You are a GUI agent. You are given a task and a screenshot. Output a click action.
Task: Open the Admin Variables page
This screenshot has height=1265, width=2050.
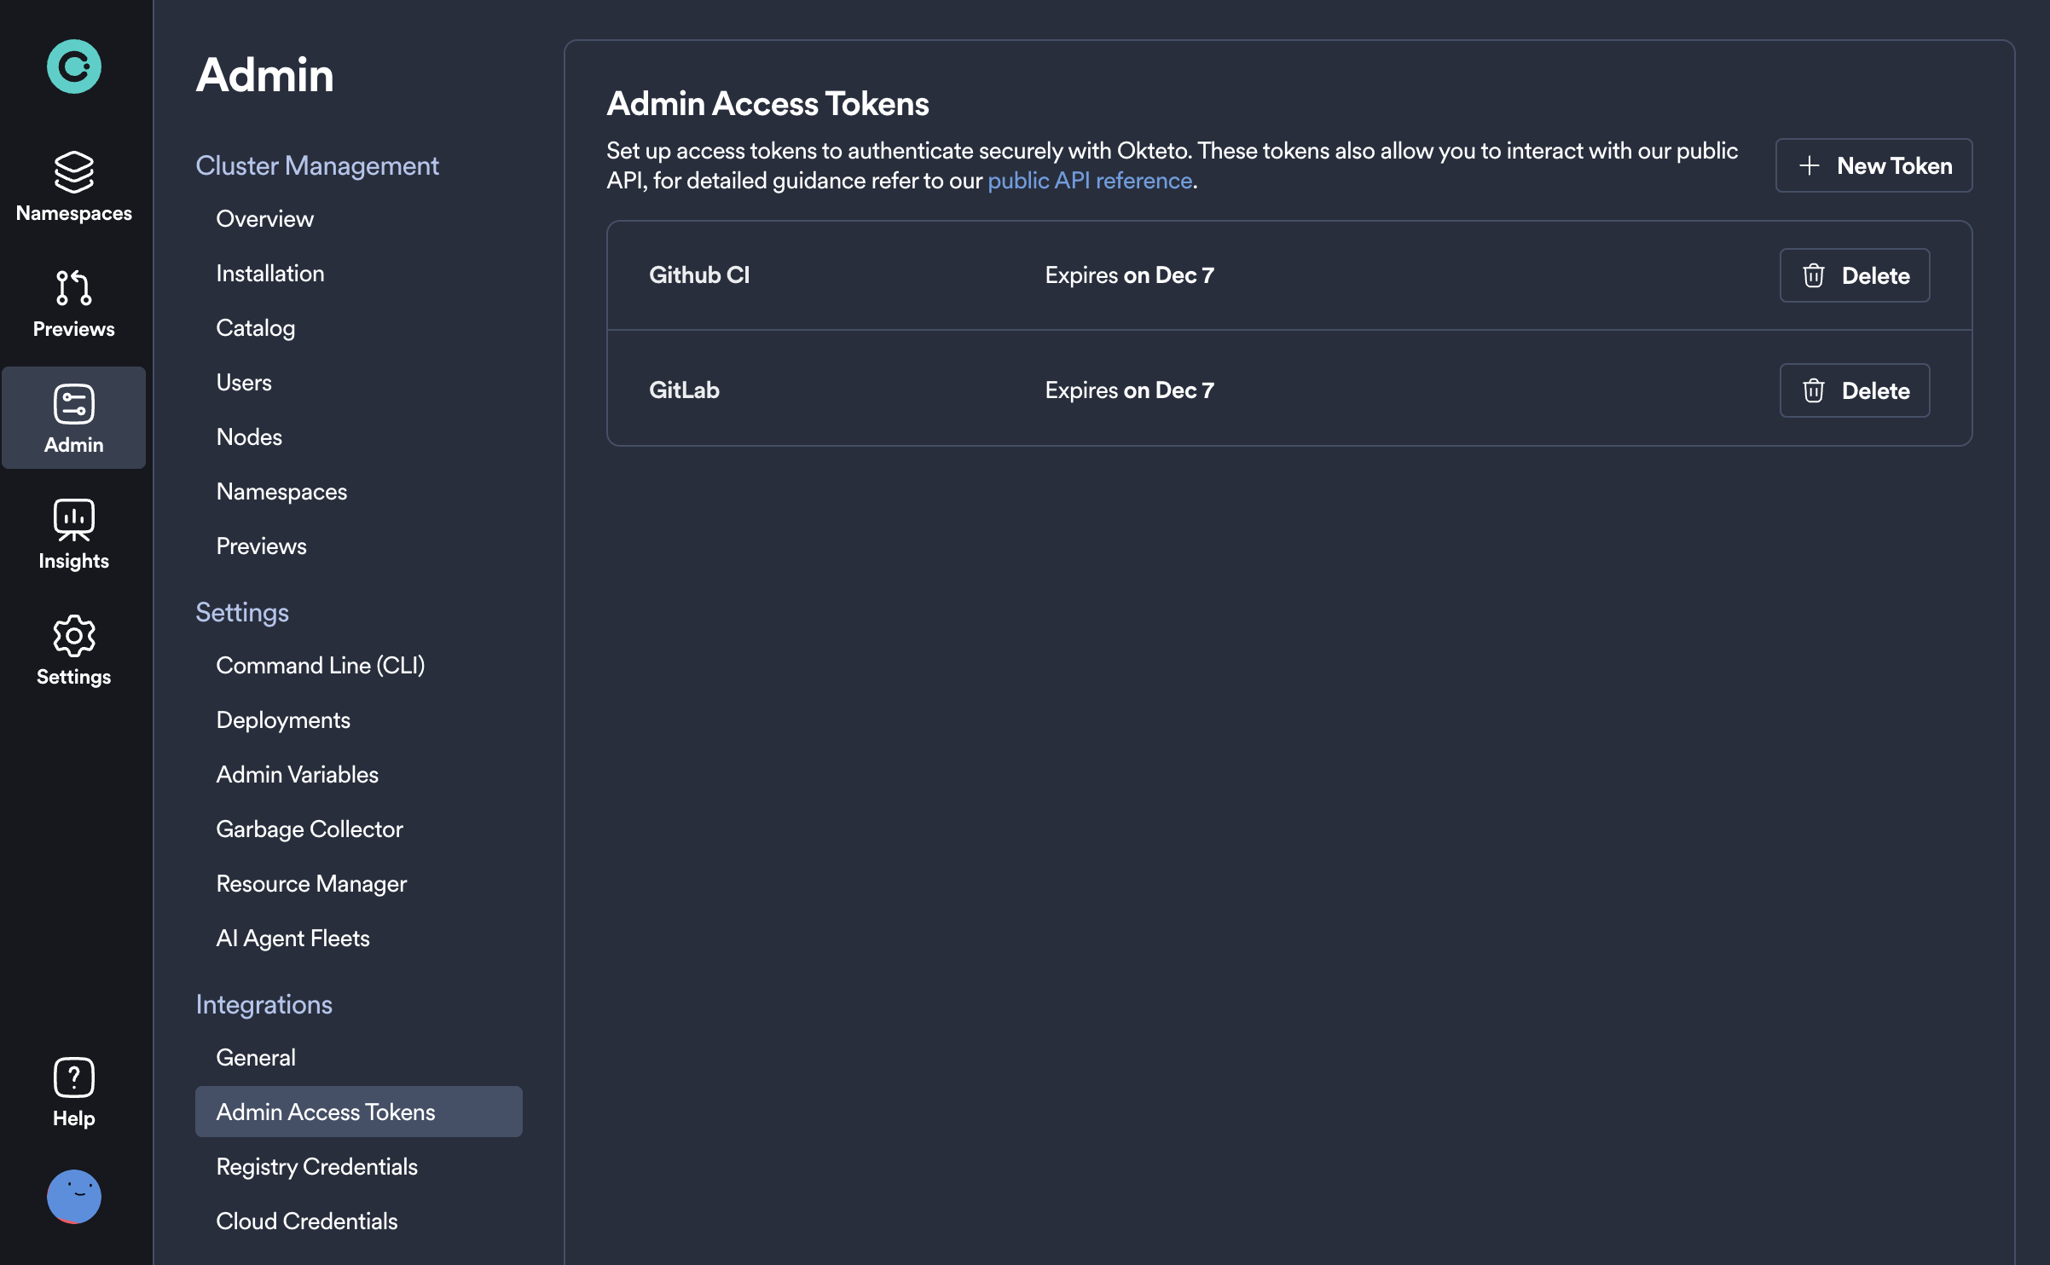coord(297,774)
